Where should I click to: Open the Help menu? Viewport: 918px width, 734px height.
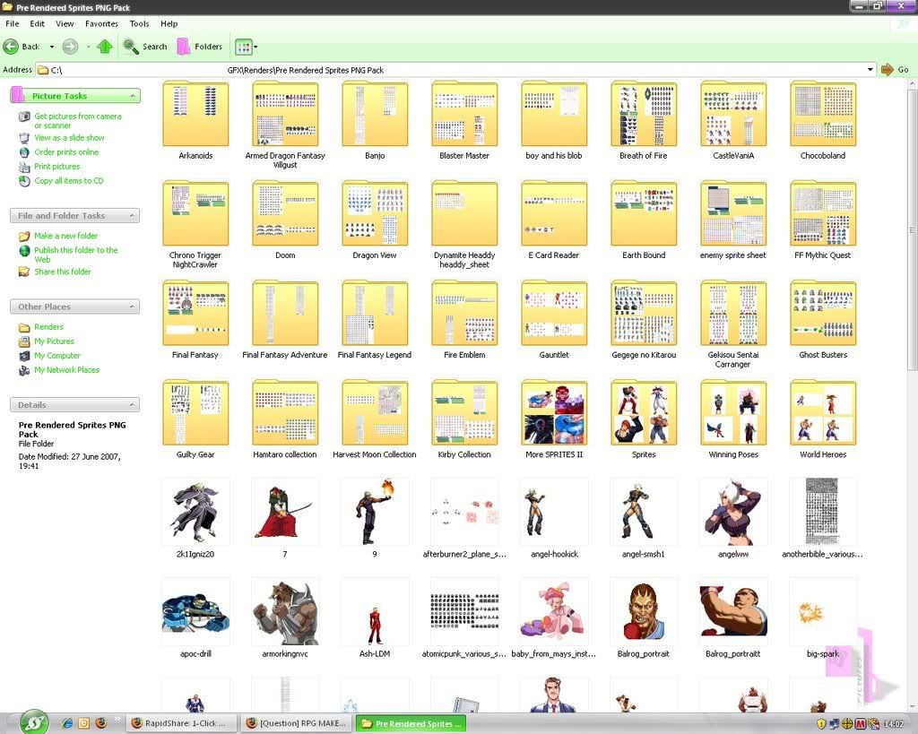pyautogui.click(x=169, y=23)
